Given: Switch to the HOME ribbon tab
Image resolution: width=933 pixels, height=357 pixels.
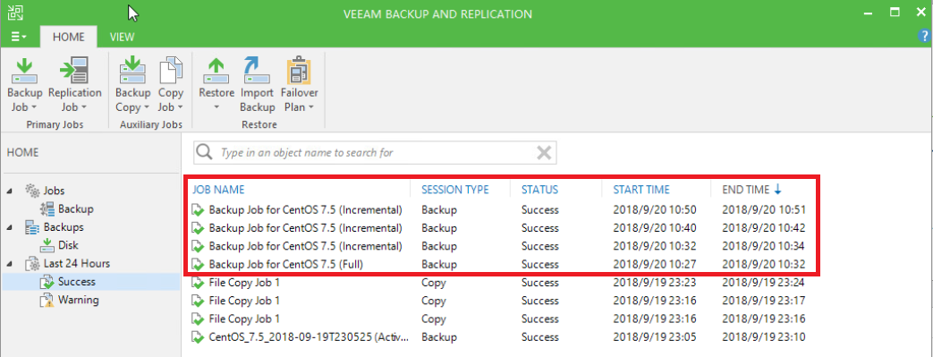Looking at the screenshot, I should click(x=68, y=37).
